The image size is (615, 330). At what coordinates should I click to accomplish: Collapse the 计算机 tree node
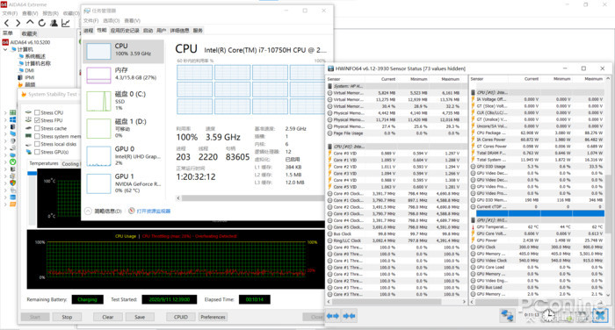tap(5, 49)
